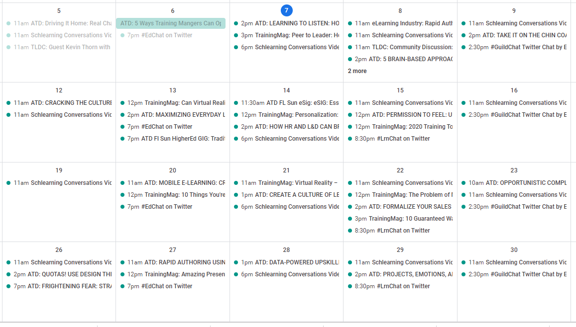576x327 pixels.
Task: Open the 2pm ATD: FORMALIZE YOUR SALES event
Action: coord(400,207)
